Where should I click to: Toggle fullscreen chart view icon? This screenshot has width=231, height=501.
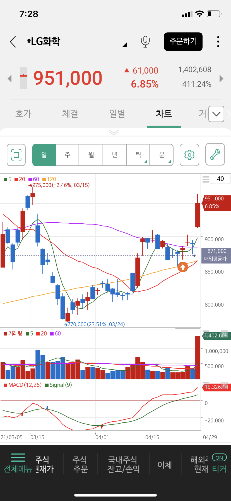coord(16,155)
